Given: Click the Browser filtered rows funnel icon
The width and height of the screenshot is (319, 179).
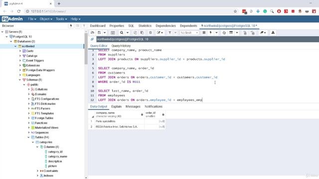Looking at the screenshot, I should pyautogui.click(x=84, y=26).
